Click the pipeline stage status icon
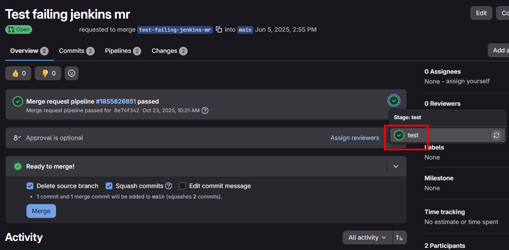509x250 pixels. point(393,101)
